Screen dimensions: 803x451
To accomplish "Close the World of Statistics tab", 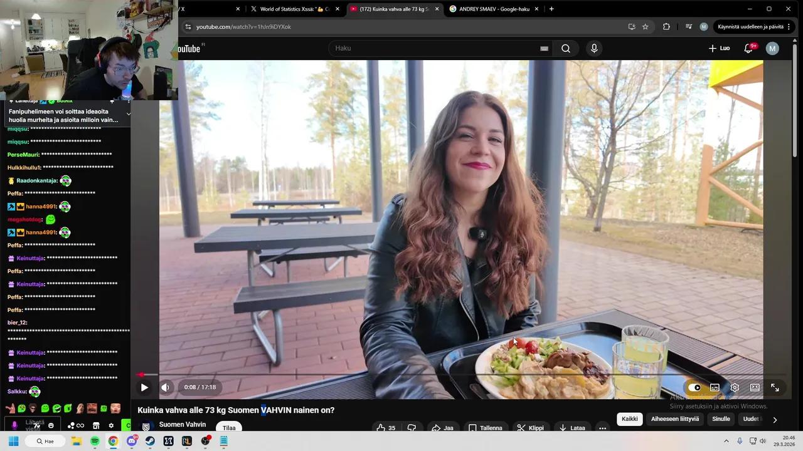I will coord(338,9).
